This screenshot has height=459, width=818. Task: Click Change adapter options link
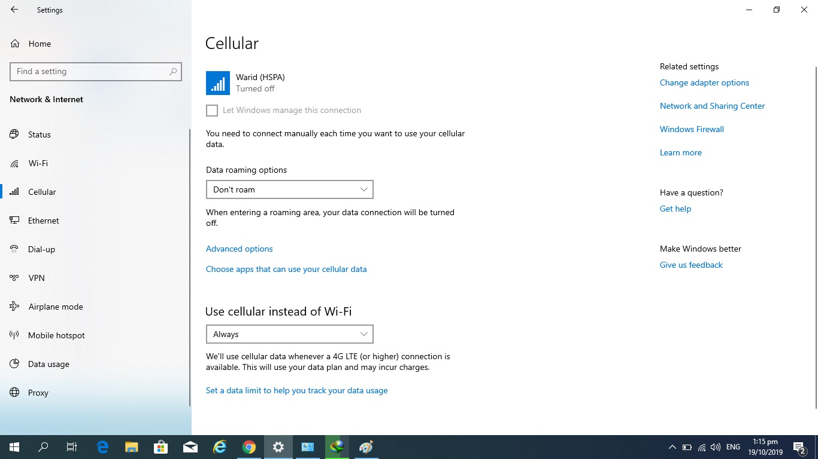pyautogui.click(x=704, y=82)
